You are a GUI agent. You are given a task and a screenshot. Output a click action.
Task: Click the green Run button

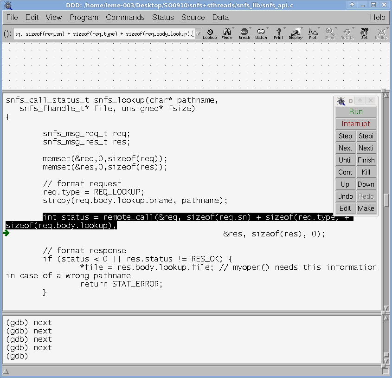click(x=356, y=111)
